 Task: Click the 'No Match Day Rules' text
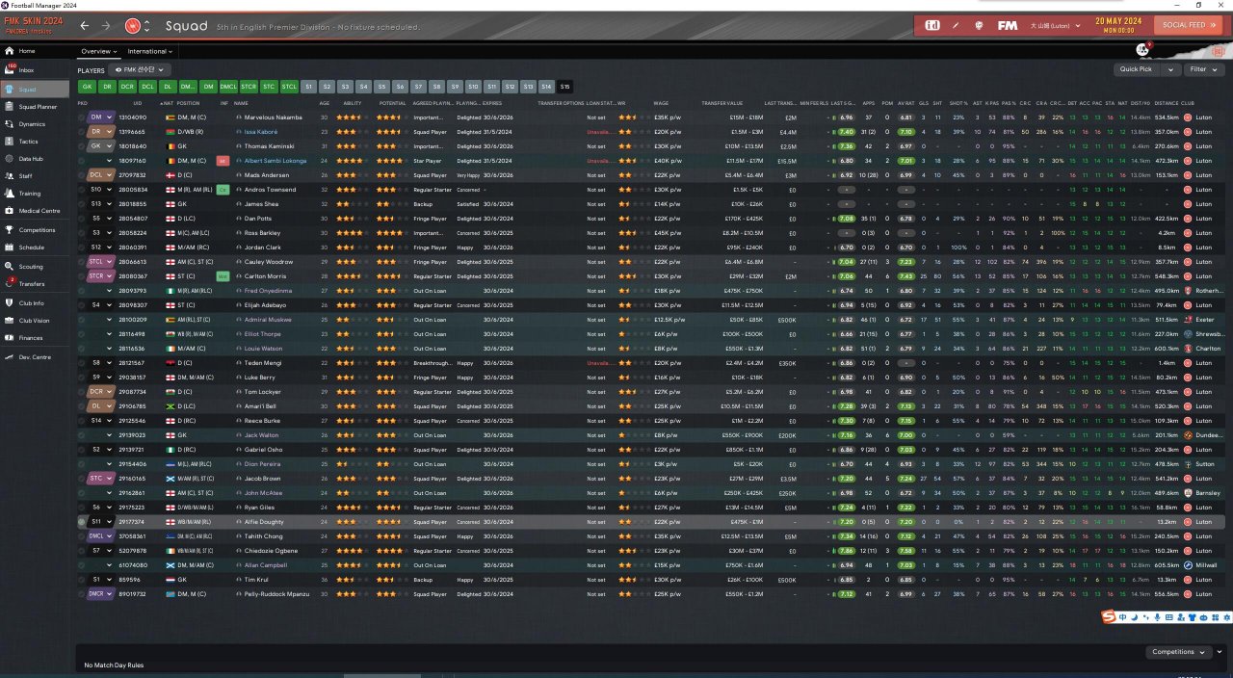point(114,665)
